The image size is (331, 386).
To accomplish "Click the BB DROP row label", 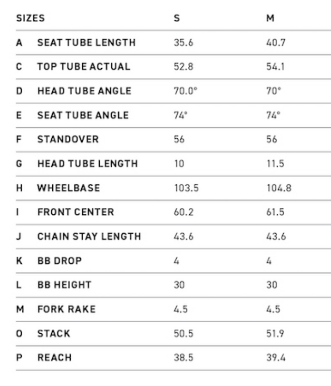I will pos(60,261).
